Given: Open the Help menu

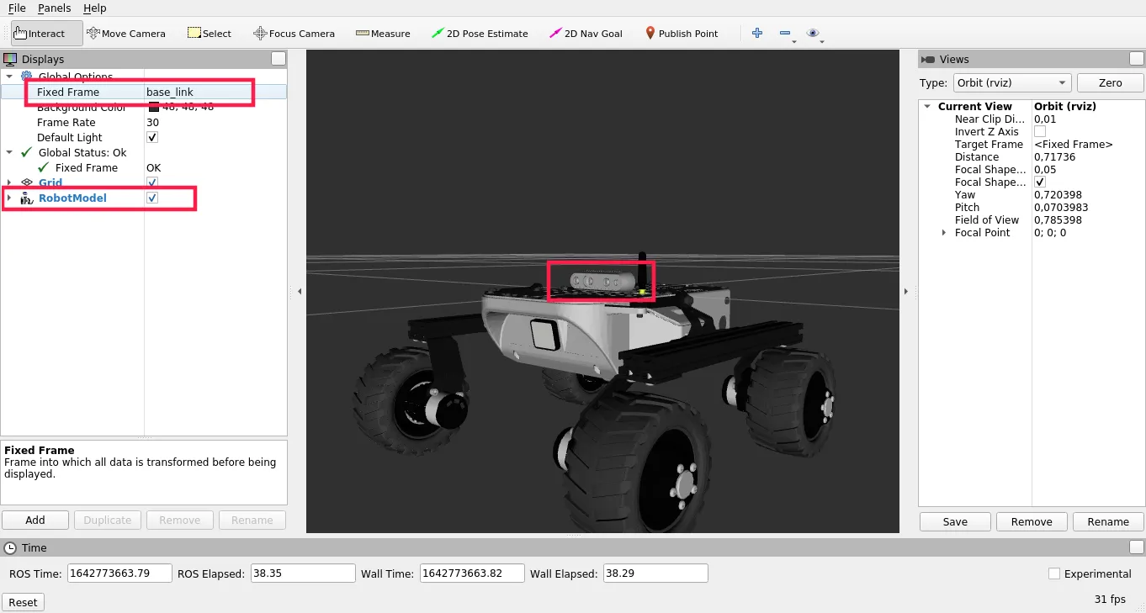Looking at the screenshot, I should pos(95,8).
